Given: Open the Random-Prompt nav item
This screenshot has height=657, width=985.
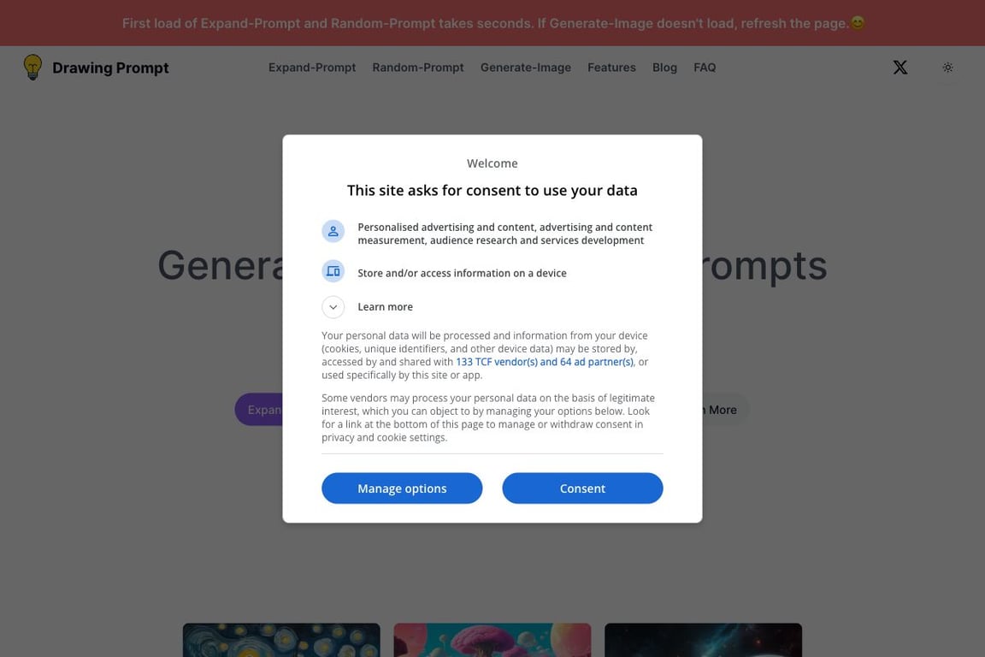Looking at the screenshot, I should (x=418, y=68).
